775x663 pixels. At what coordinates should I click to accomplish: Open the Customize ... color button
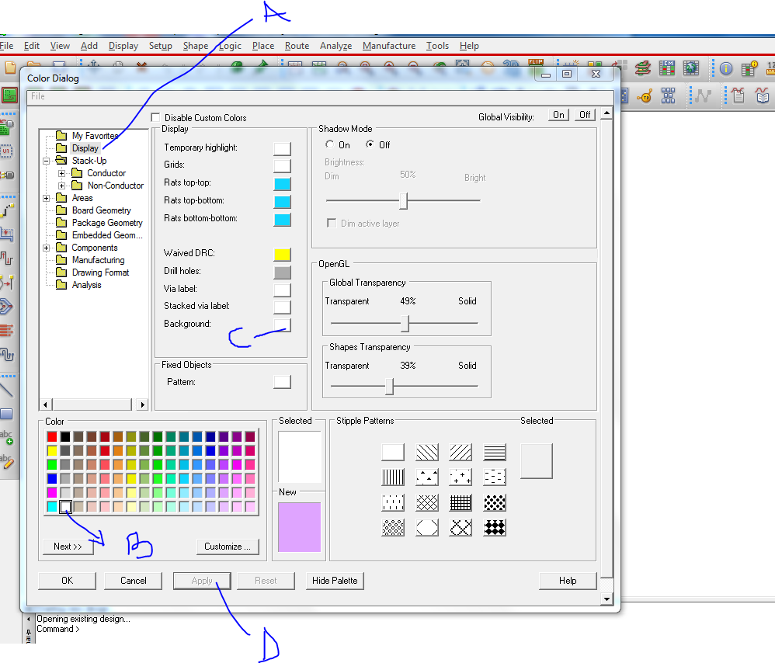click(228, 547)
